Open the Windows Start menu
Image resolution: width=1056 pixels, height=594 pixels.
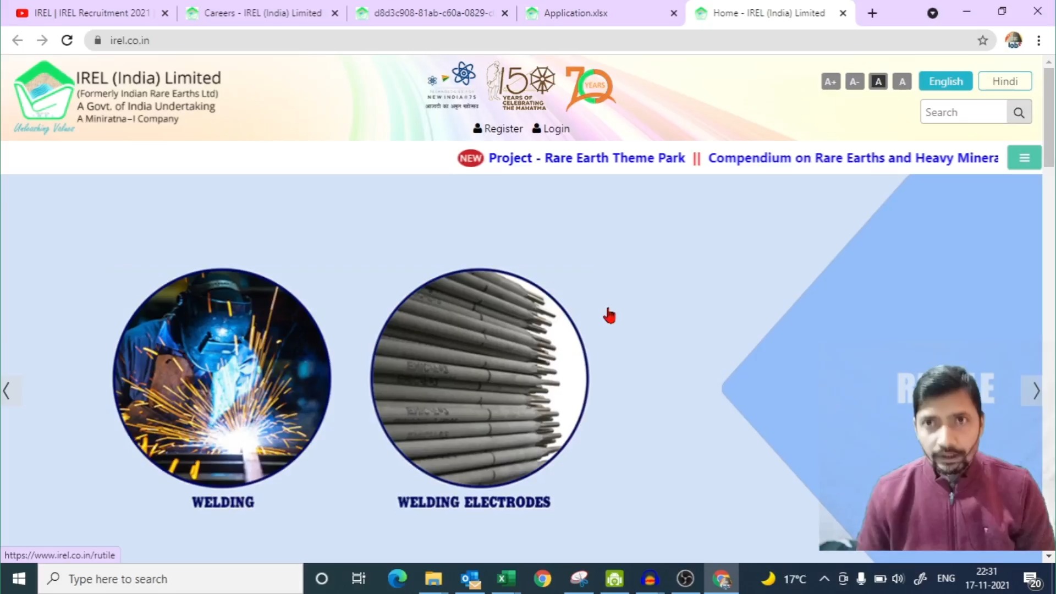click(19, 579)
